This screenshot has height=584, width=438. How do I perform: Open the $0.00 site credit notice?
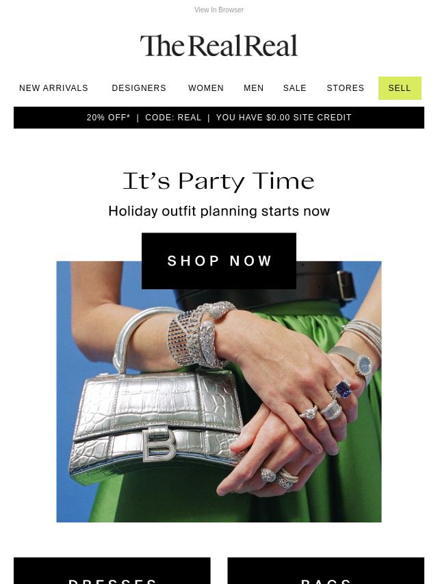[284, 118]
